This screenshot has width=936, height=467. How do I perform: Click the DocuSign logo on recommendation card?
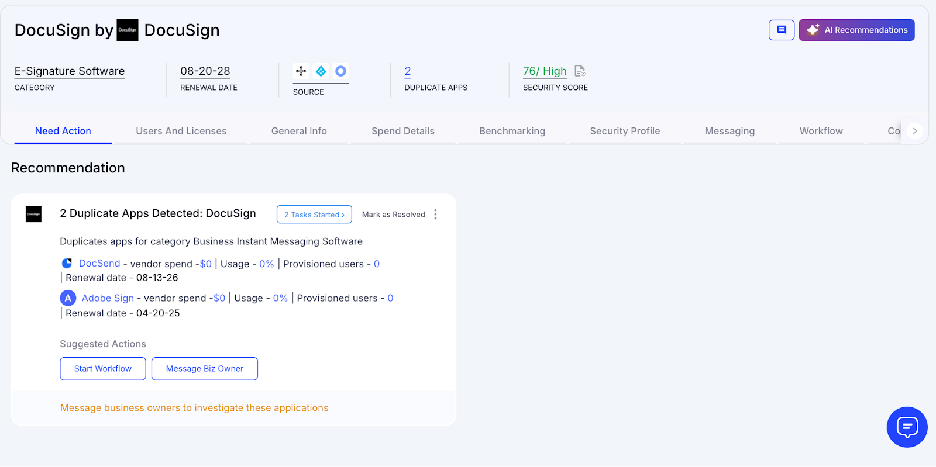coord(34,214)
